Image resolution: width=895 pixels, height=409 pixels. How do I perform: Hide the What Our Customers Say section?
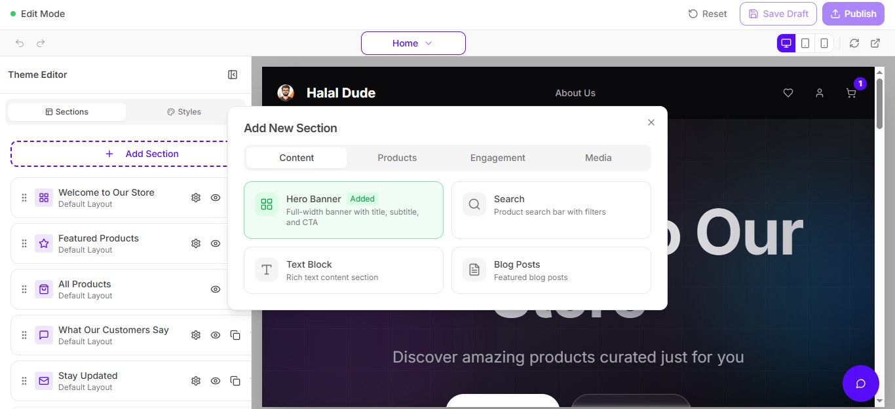pyautogui.click(x=216, y=334)
